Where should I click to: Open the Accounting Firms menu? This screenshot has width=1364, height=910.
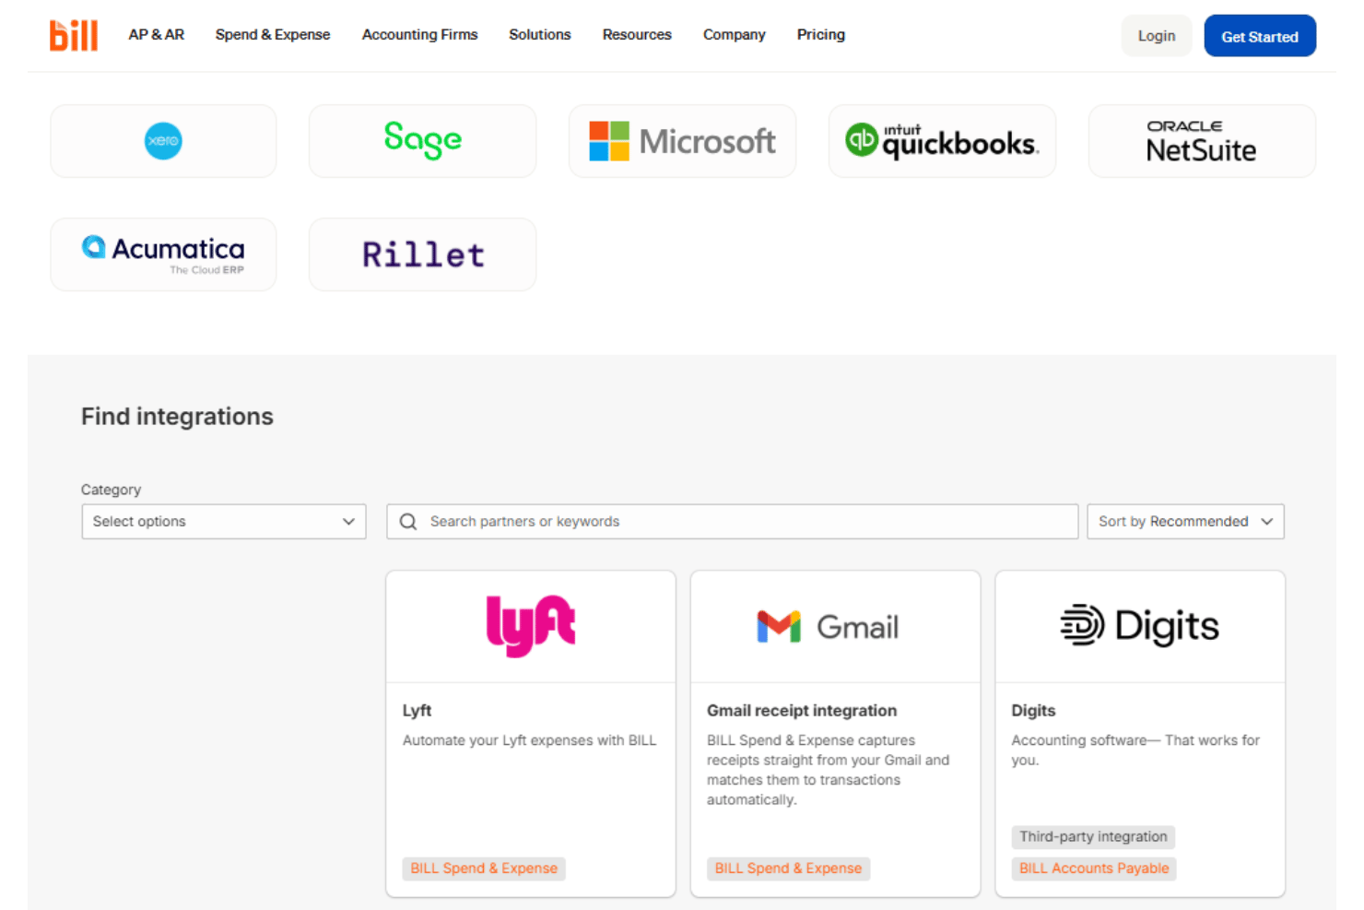click(x=419, y=35)
